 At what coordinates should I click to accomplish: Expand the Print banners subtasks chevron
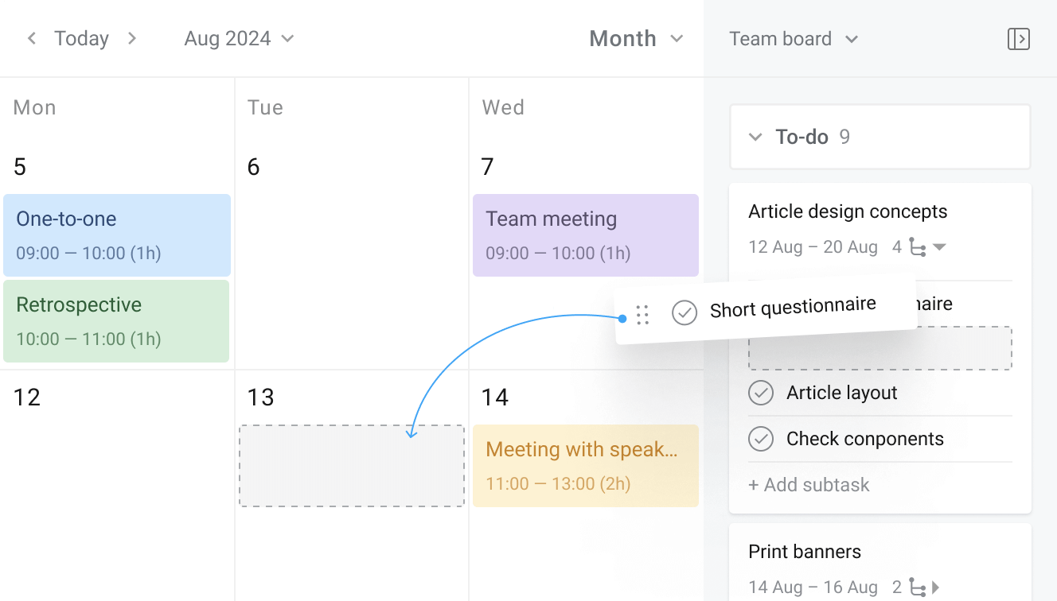click(x=934, y=587)
